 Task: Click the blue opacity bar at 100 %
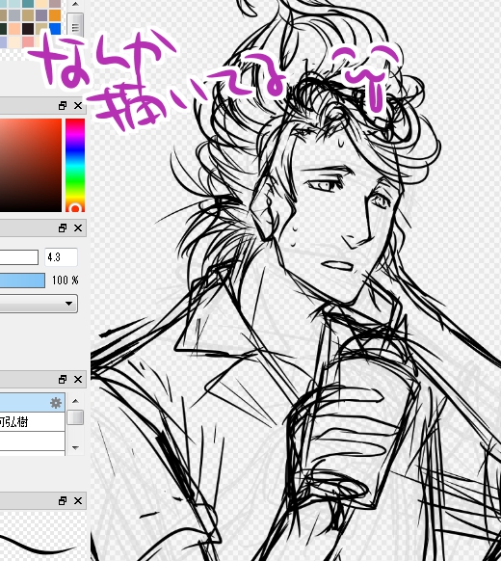tap(22, 280)
